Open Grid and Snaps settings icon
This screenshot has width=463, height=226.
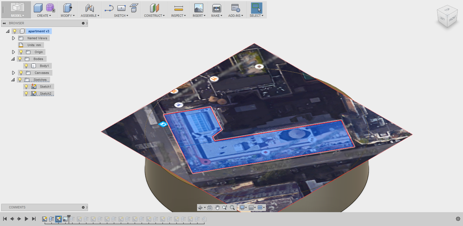[x=251, y=208]
